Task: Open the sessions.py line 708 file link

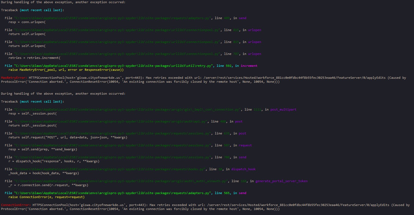Action: (x=113, y=157)
